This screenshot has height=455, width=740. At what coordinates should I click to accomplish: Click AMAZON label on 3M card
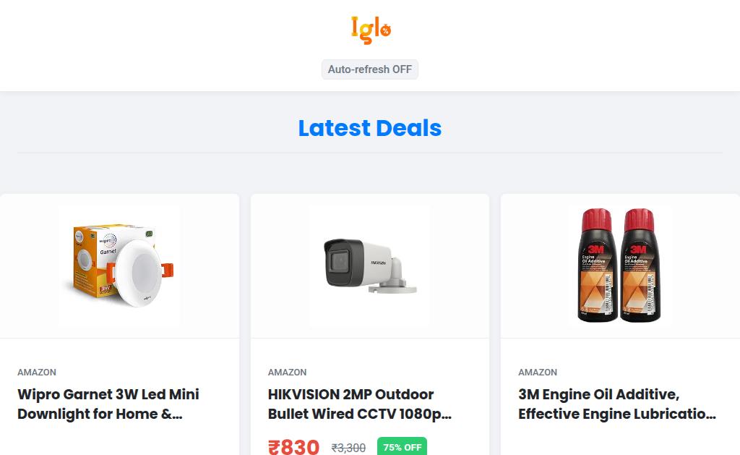click(538, 373)
